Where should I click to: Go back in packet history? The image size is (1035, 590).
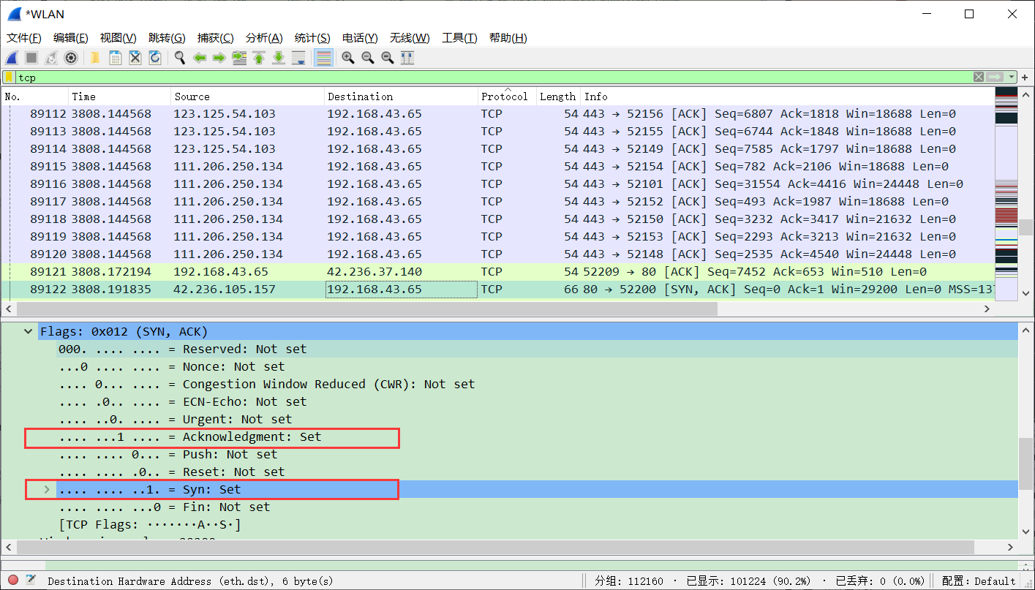[199, 58]
